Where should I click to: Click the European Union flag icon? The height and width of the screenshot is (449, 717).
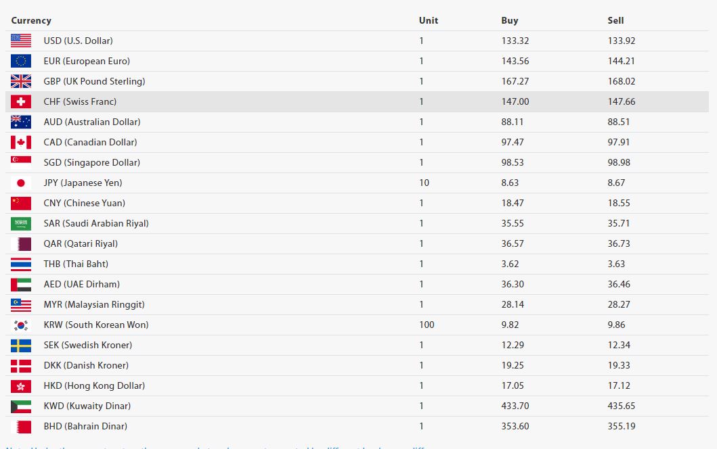[21, 61]
